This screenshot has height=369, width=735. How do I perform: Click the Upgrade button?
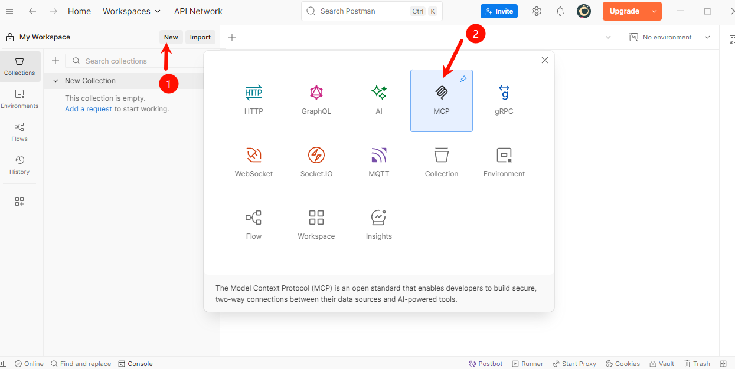coord(625,11)
